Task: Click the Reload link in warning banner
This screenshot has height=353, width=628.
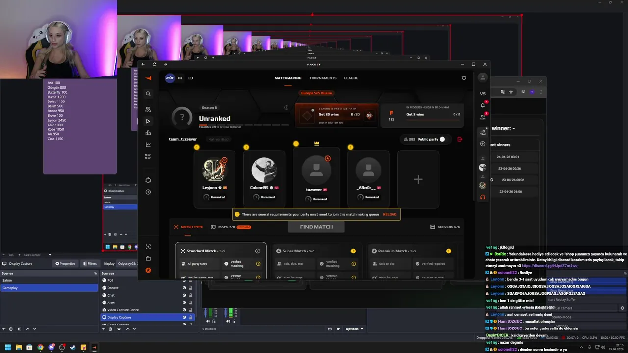Action: coord(390,214)
